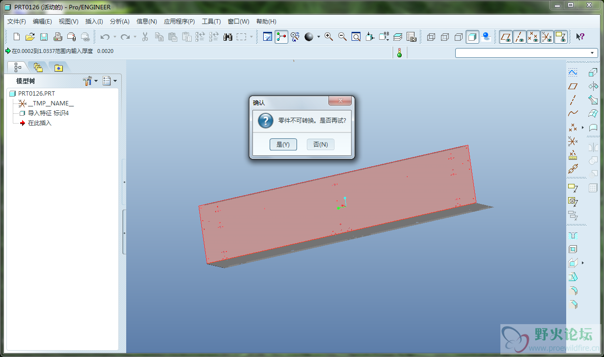Save the part with the floppy disk icon
Screen dimensions: 604x357
44,37
